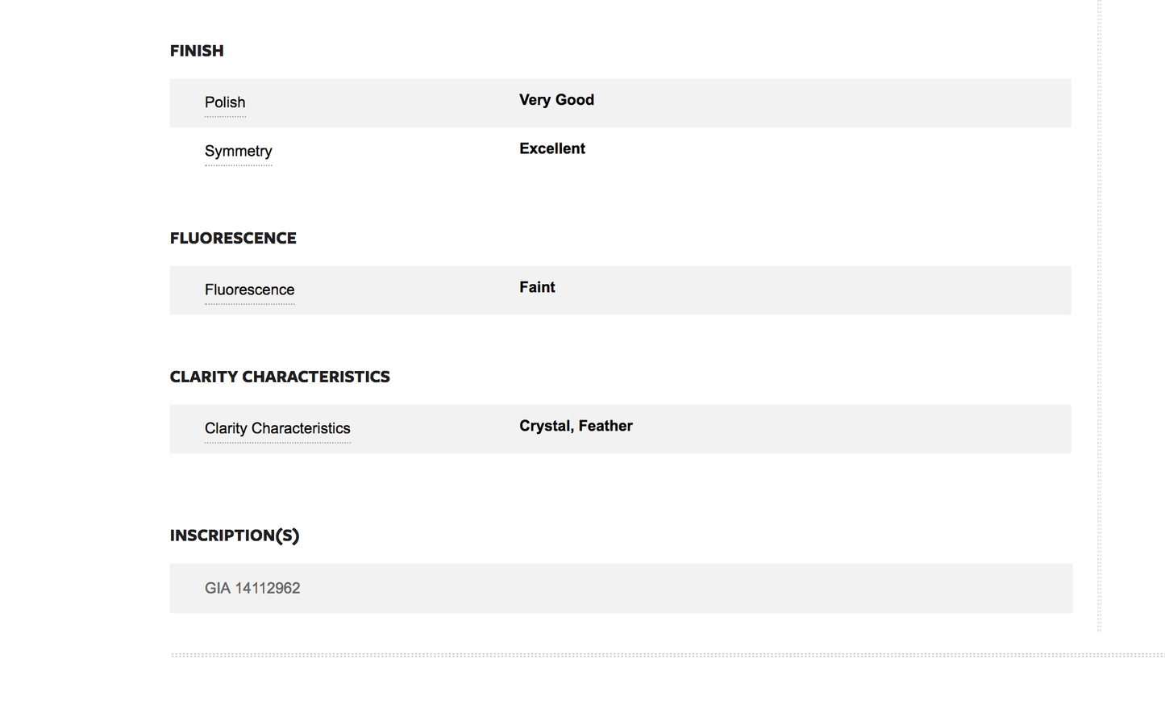Viewport: 1165px width, 717px height.
Task: Open the Polish term definition link
Action: [x=225, y=102]
